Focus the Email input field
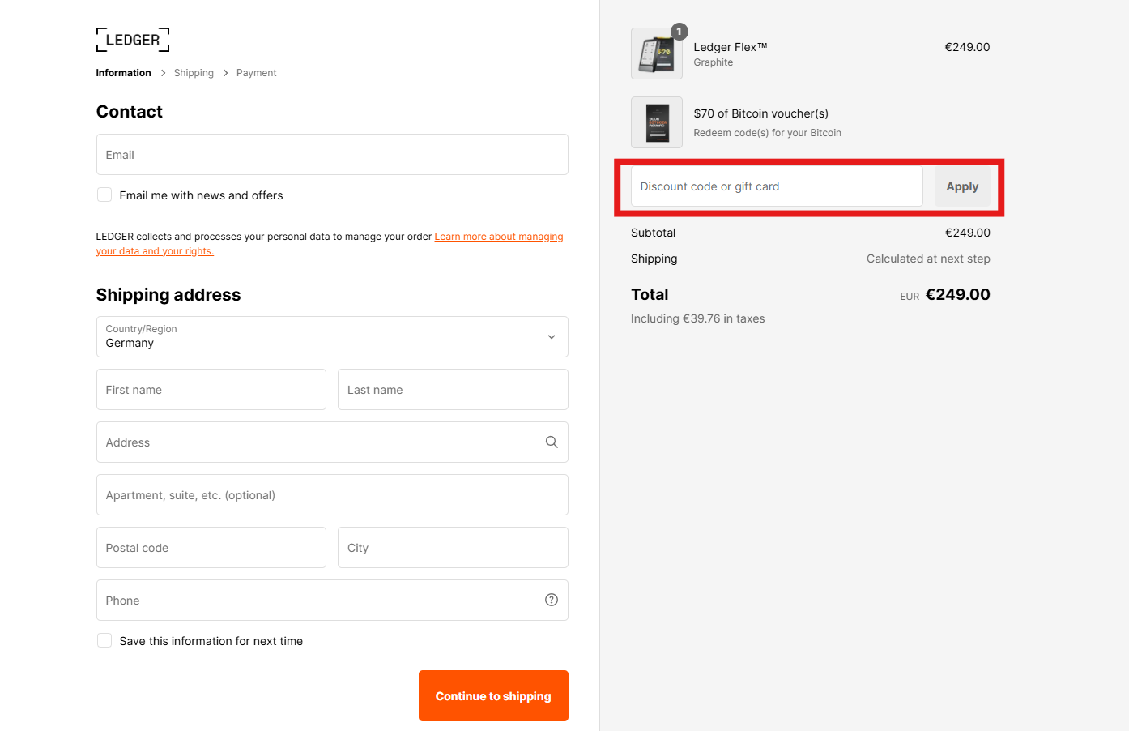 tap(332, 154)
